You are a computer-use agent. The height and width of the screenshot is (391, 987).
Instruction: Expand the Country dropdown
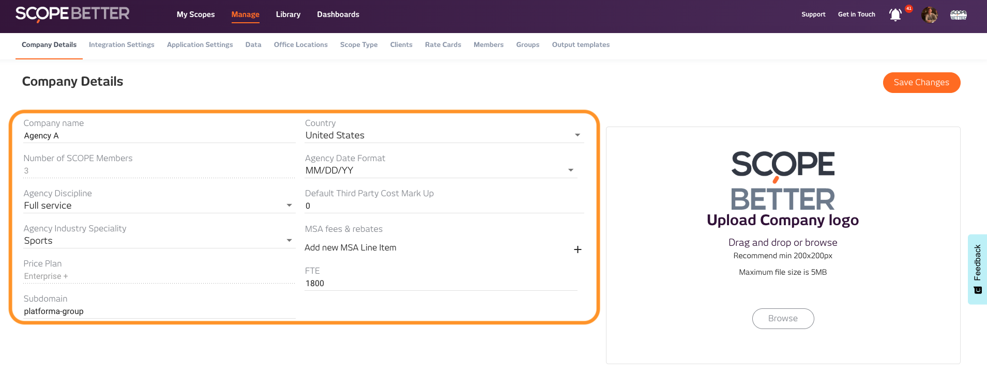coord(577,135)
